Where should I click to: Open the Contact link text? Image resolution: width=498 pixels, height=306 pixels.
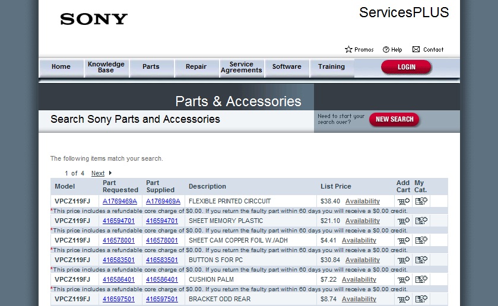pyautogui.click(x=433, y=50)
